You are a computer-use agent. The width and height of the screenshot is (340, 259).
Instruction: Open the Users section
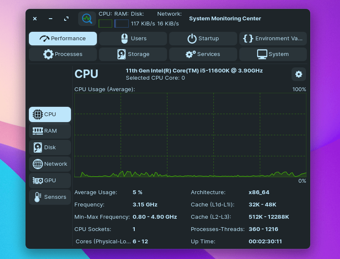coord(133,38)
